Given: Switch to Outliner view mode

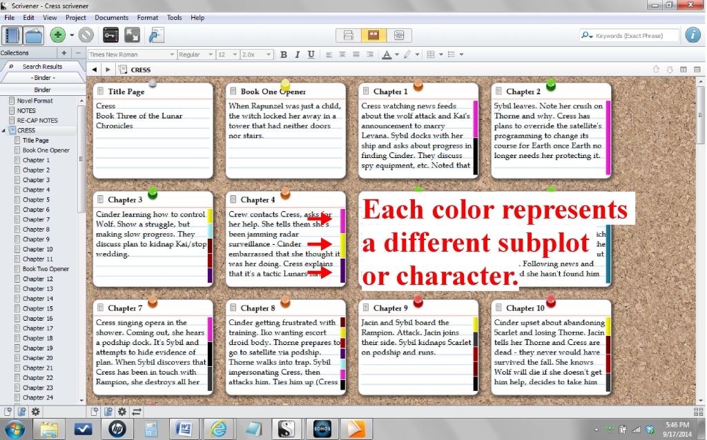Looking at the screenshot, I should tap(398, 35).
